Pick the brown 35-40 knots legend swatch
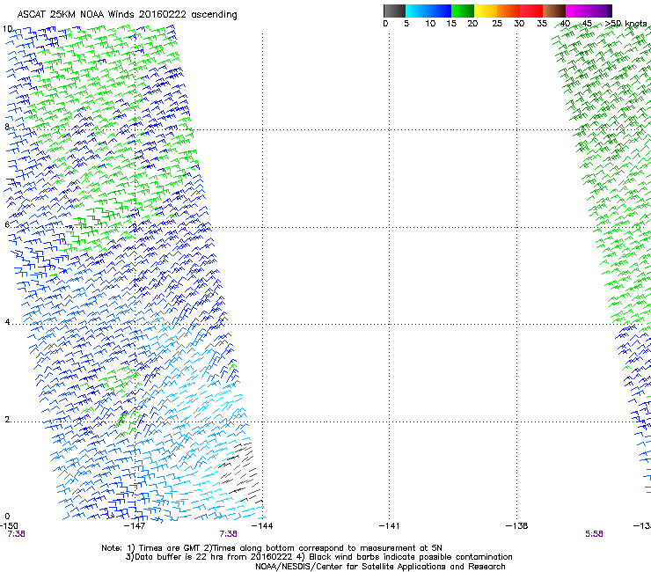The width and height of the screenshot is (651, 572). 554,11
